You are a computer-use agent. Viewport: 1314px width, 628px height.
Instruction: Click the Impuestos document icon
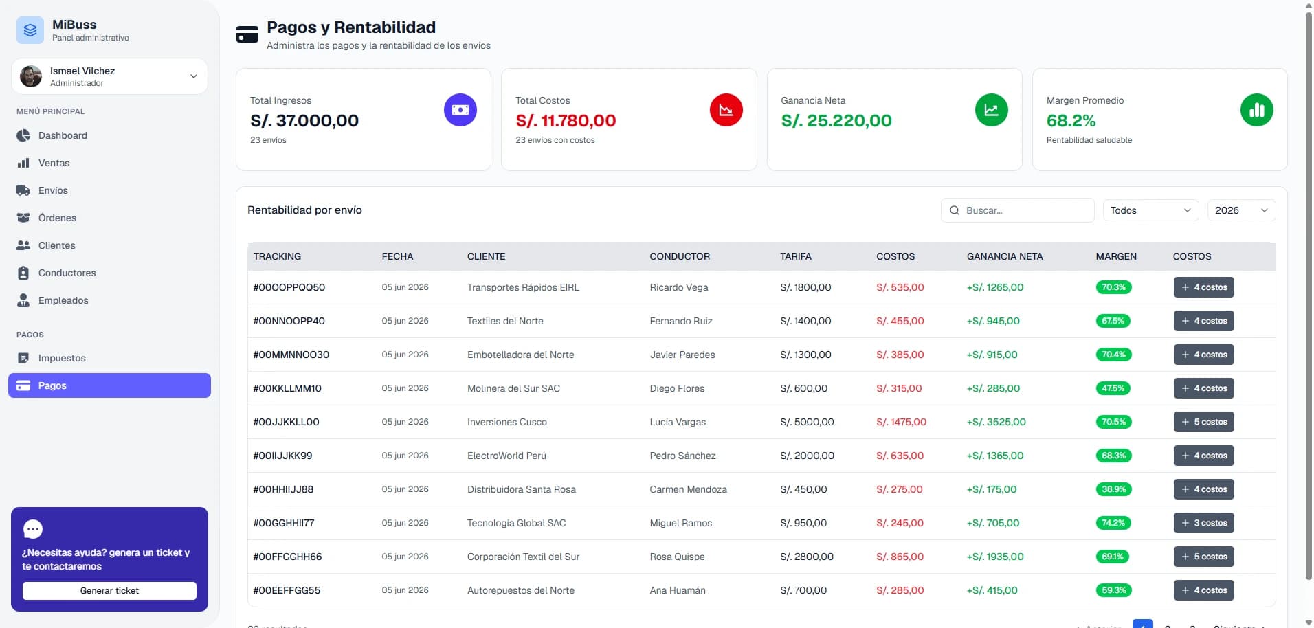pyautogui.click(x=23, y=358)
